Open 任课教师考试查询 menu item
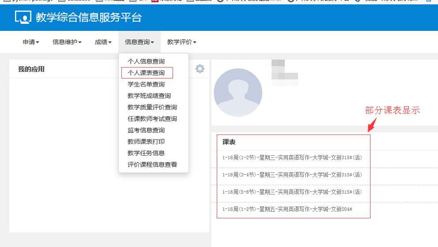438x247 pixels. 152,119
